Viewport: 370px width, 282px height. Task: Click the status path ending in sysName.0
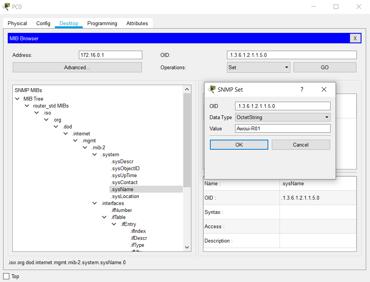[67, 262]
